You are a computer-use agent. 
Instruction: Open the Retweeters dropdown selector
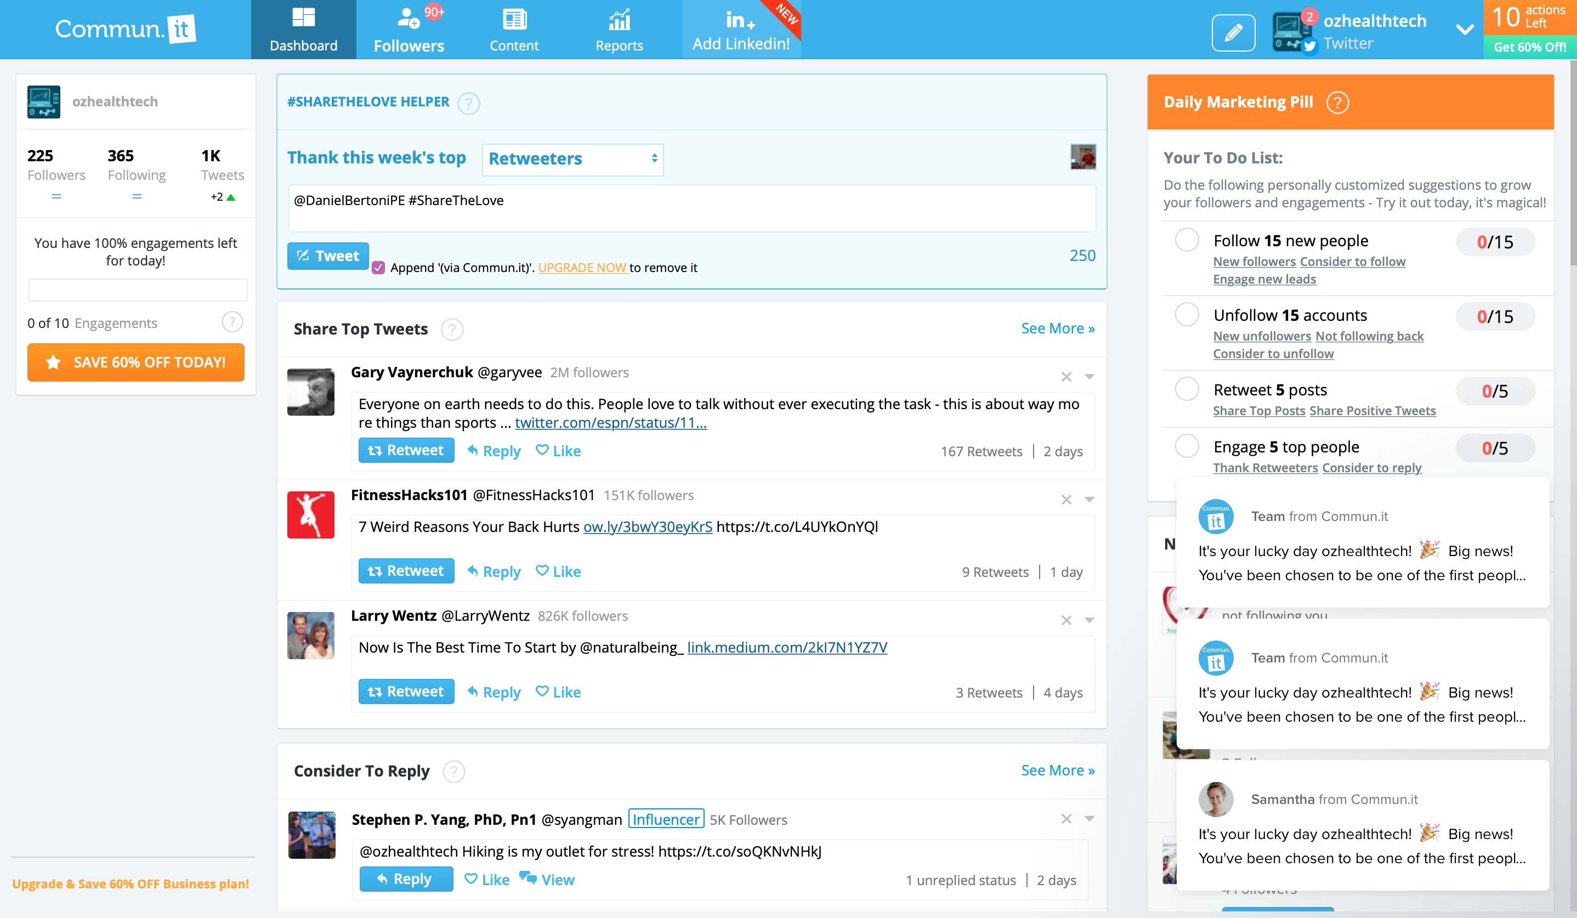point(572,159)
